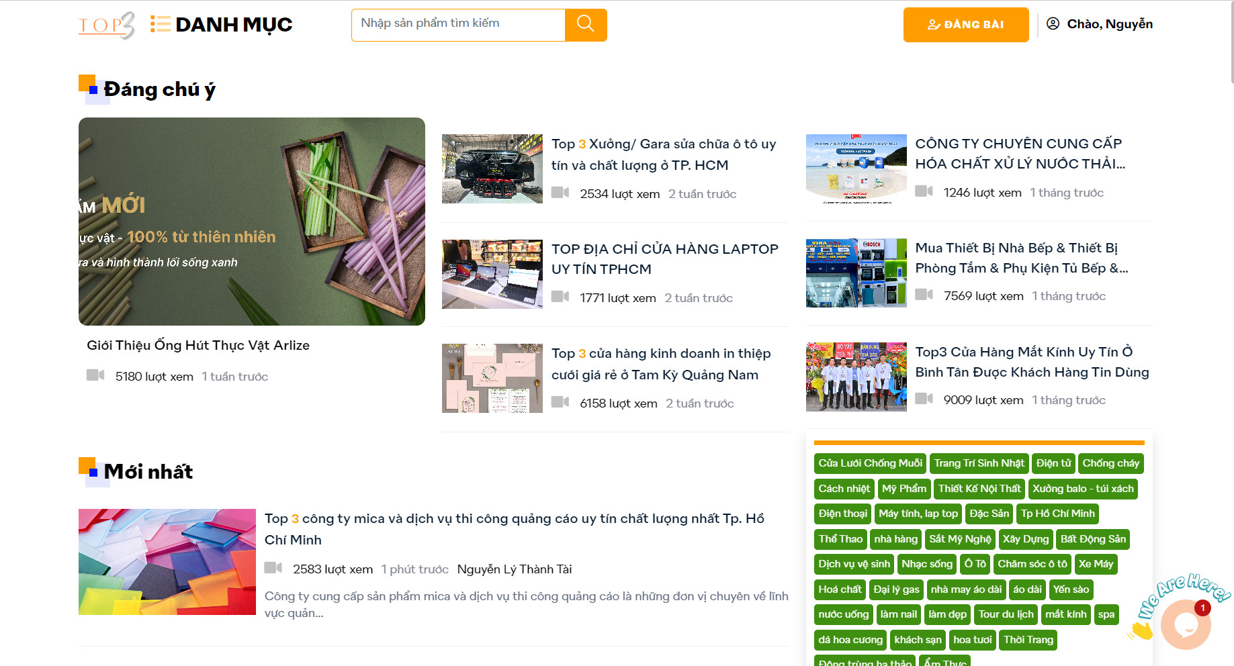
Task: Click video icon beside 2583 lượt xem
Action: [x=273, y=568]
